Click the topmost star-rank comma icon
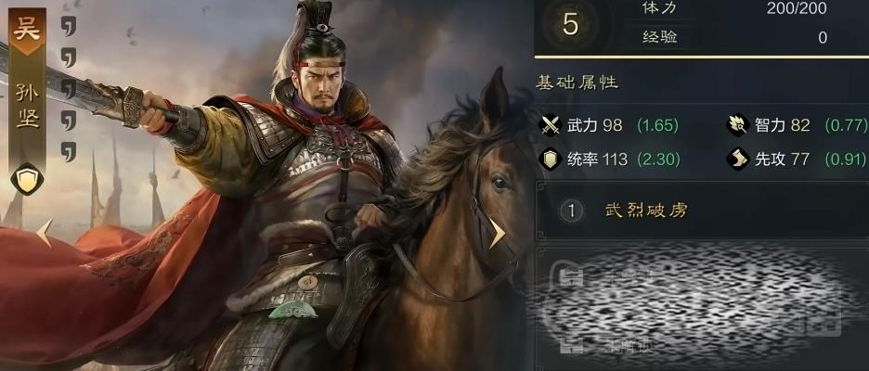 coord(68,26)
